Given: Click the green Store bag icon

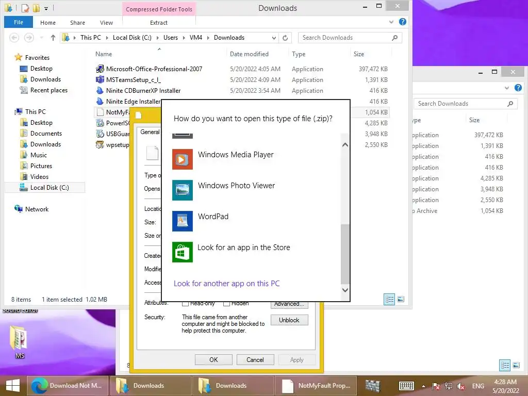Looking at the screenshot, I should (182, 252).
